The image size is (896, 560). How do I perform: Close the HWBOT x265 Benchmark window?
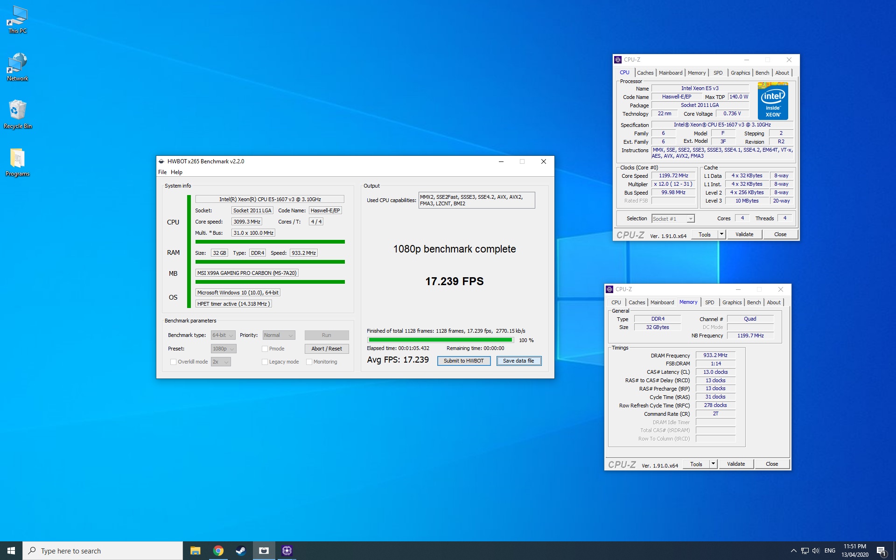coord(543,161)
